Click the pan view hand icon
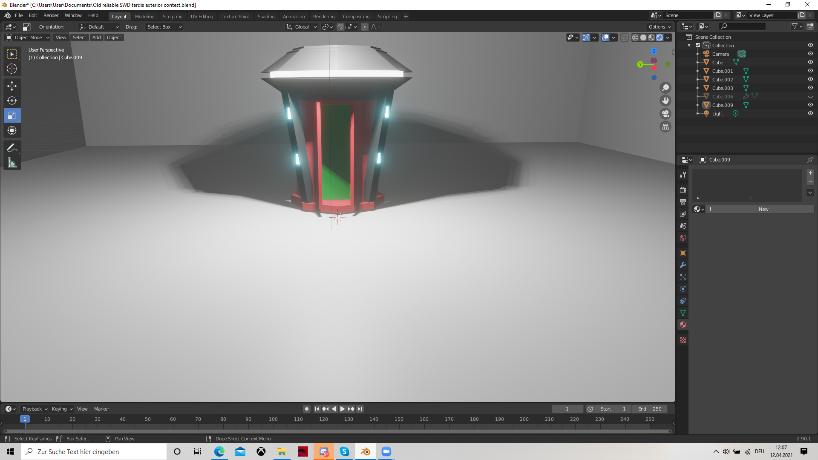 click(665, 101)
